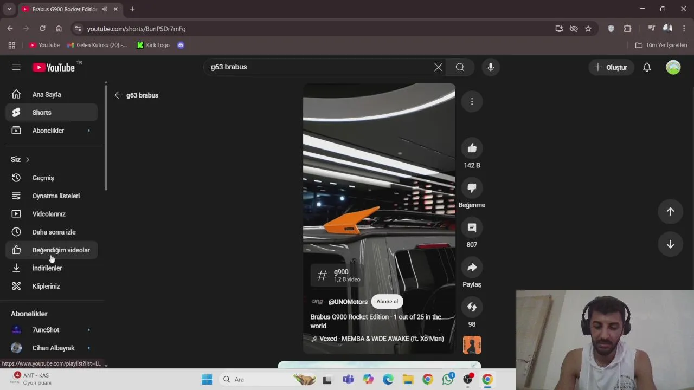Go to next Short with down arrow
The height and width of the screenshot is (390, 694).
pyautogui.click(x=670, y=244)
